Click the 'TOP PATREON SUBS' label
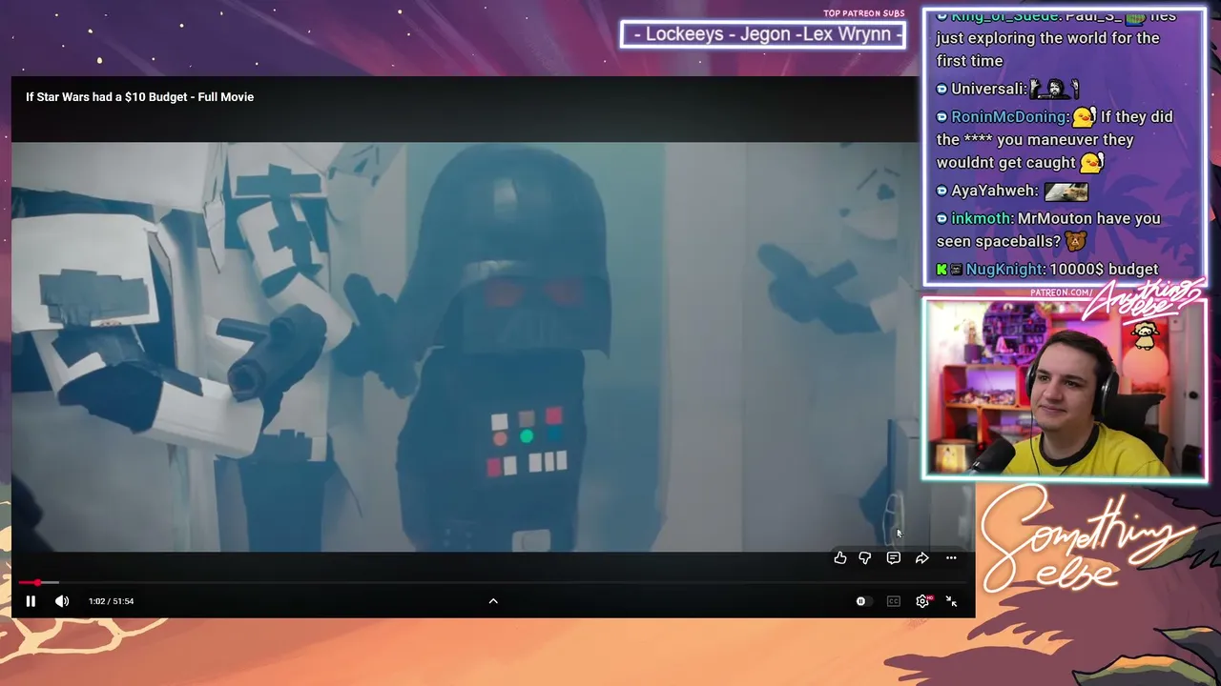 [x=864, y=13]
